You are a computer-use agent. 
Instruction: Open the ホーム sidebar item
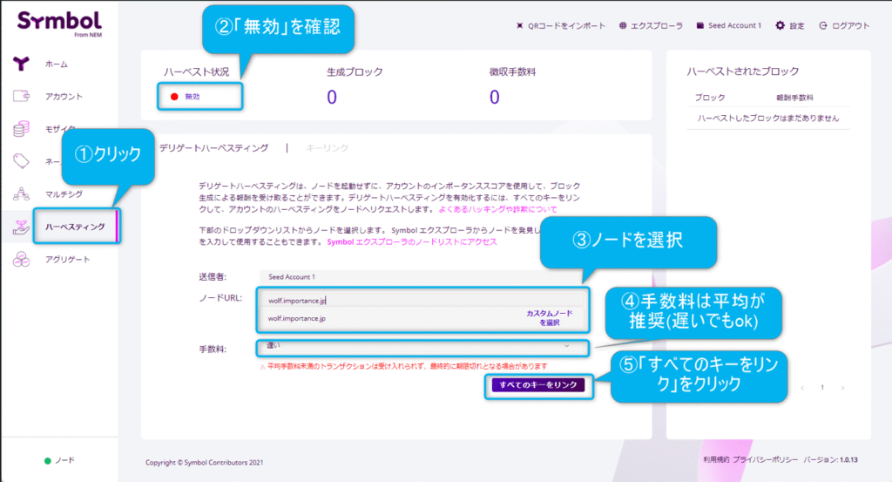[x=57, y=64]
